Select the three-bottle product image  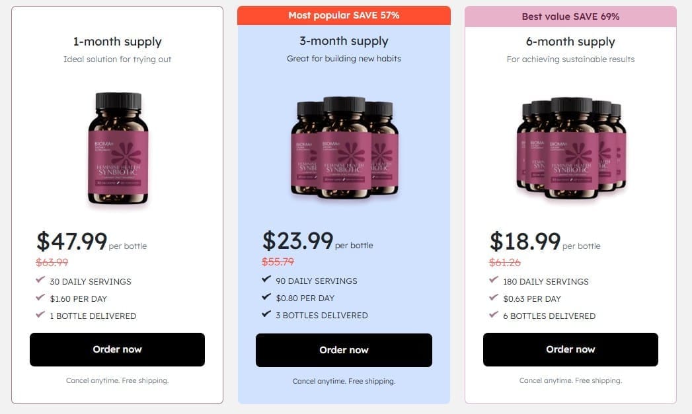[344, 147]
